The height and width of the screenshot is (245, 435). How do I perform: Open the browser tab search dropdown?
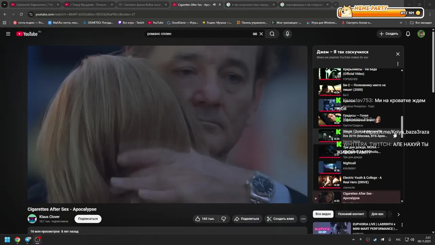tap(4, 5)
